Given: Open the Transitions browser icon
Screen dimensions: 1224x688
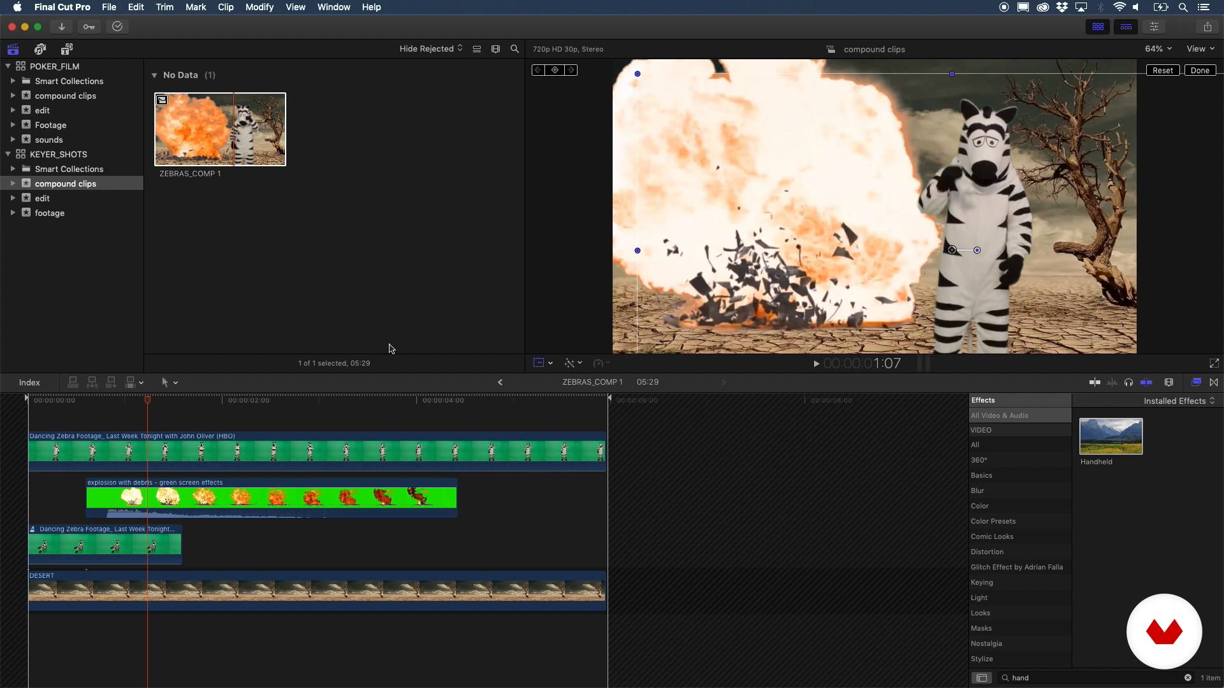Looking at the screenshot, I should point(1214,382).
